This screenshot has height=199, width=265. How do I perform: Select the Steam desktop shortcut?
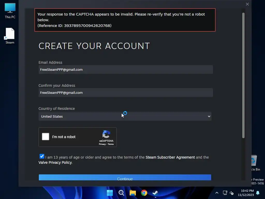point(10,36)
